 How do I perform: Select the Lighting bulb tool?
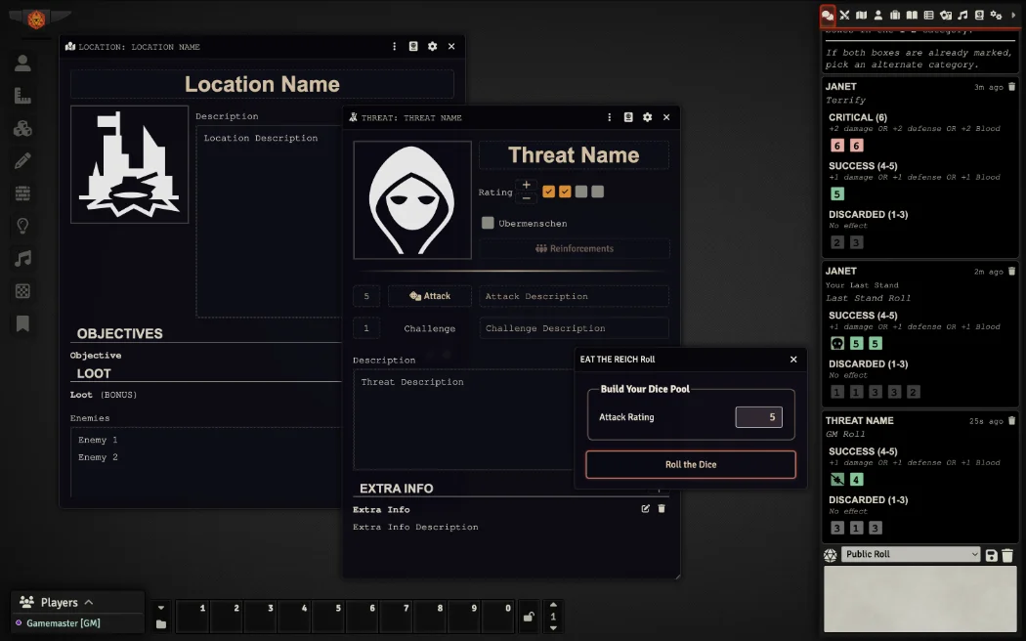pos(22,226)
